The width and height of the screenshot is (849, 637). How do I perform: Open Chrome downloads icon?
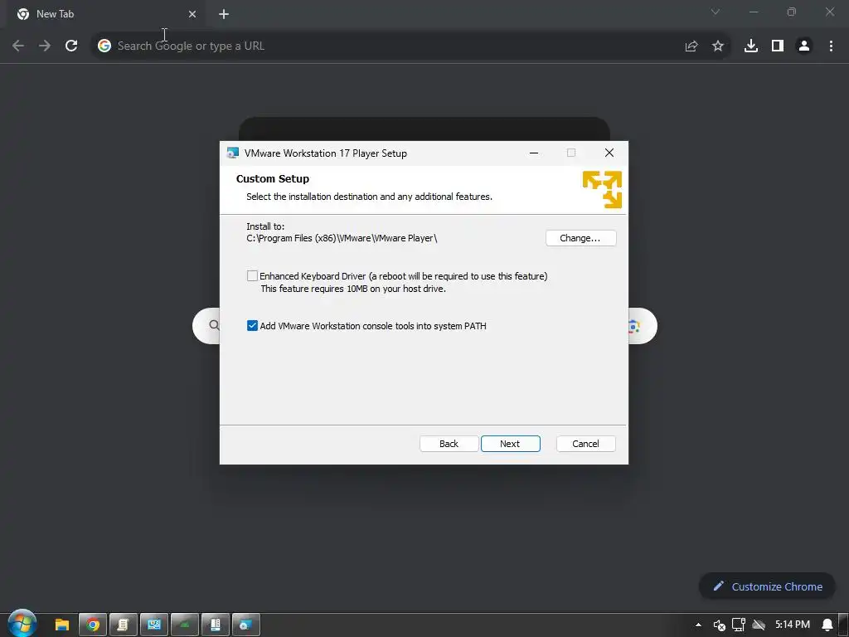[x=751, y=46]
